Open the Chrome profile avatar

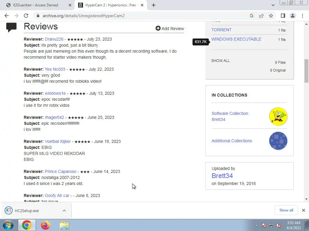(x=293, y=16)
